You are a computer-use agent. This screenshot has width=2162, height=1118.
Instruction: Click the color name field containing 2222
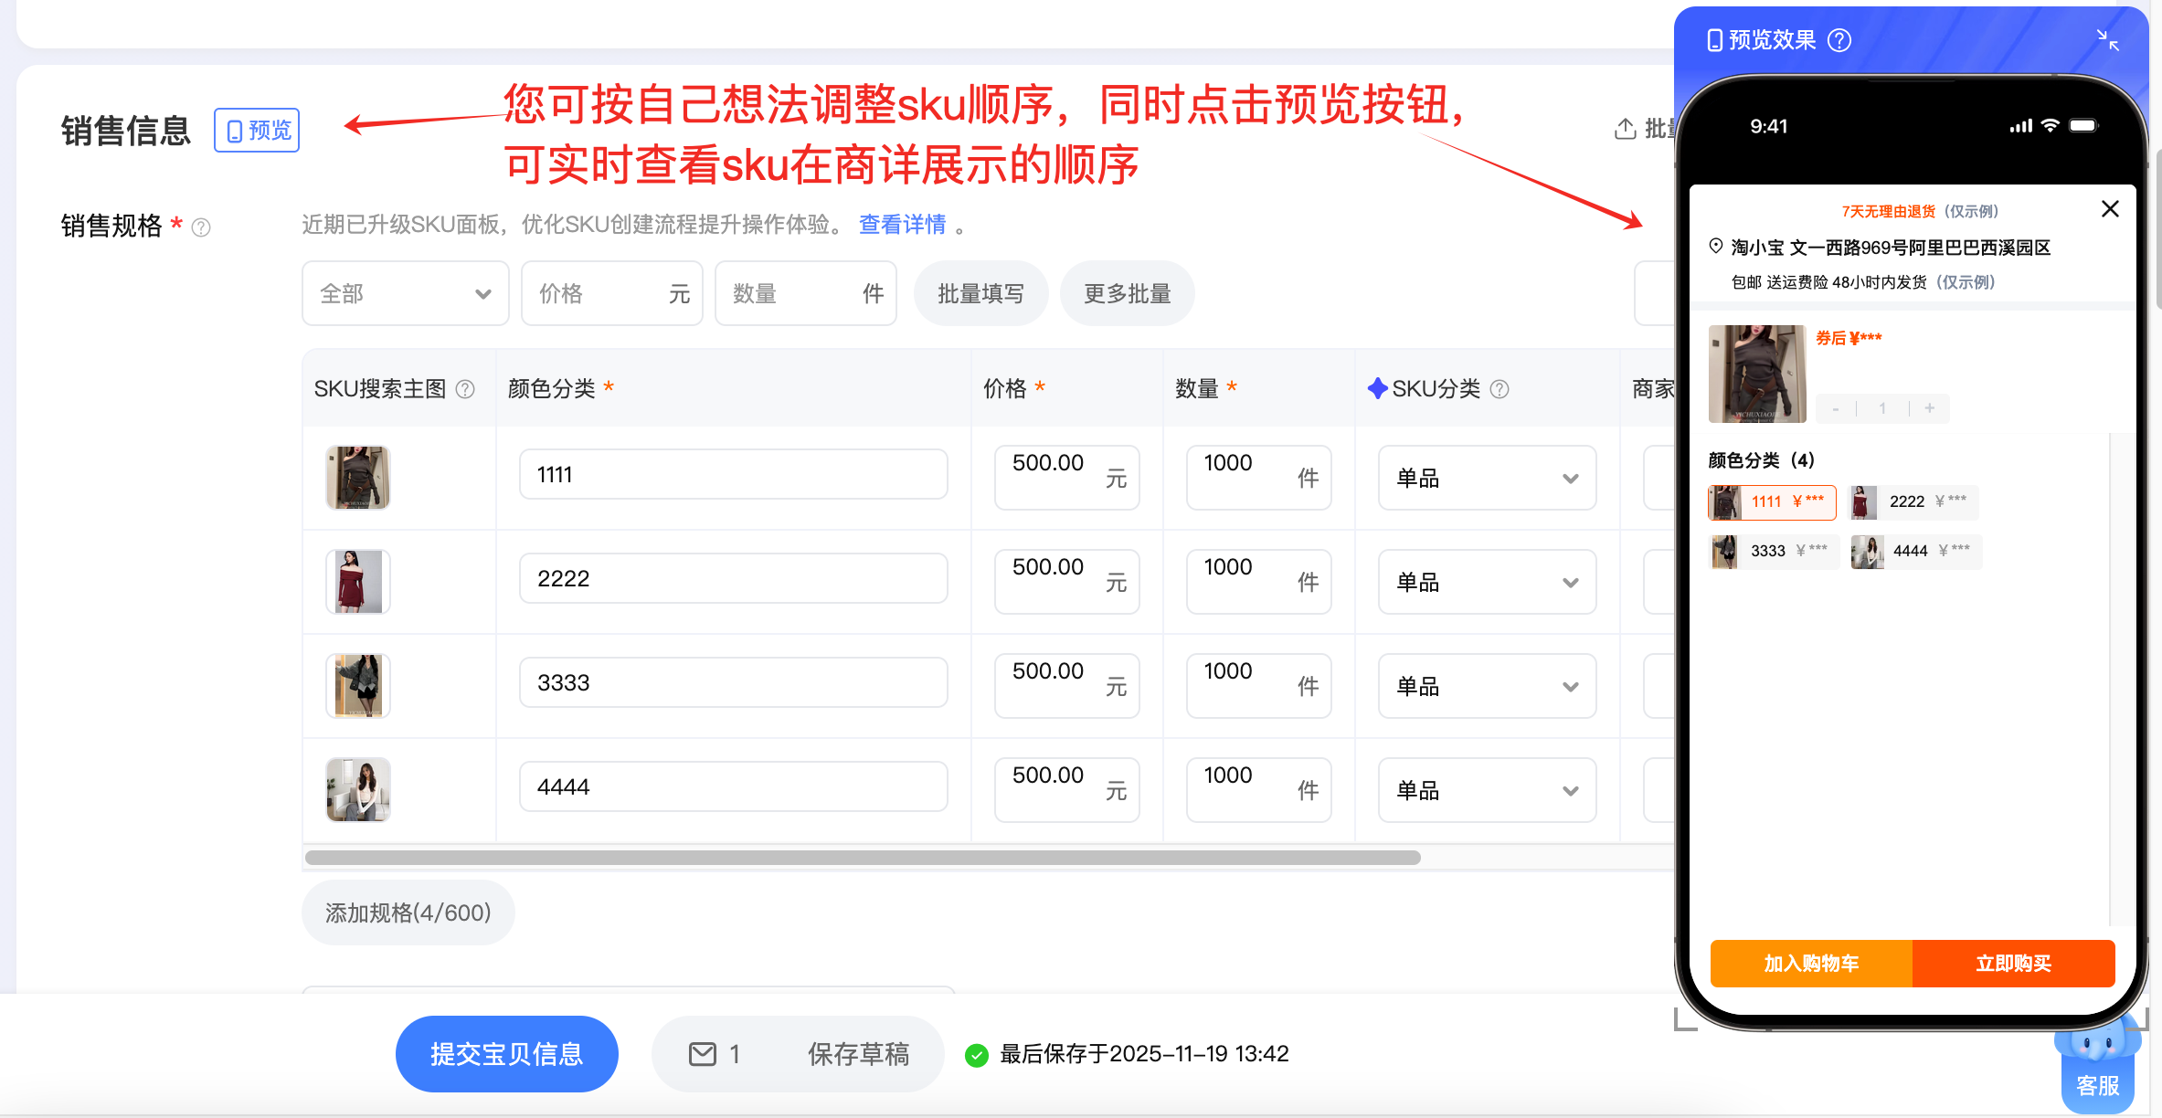pos(733,578)
